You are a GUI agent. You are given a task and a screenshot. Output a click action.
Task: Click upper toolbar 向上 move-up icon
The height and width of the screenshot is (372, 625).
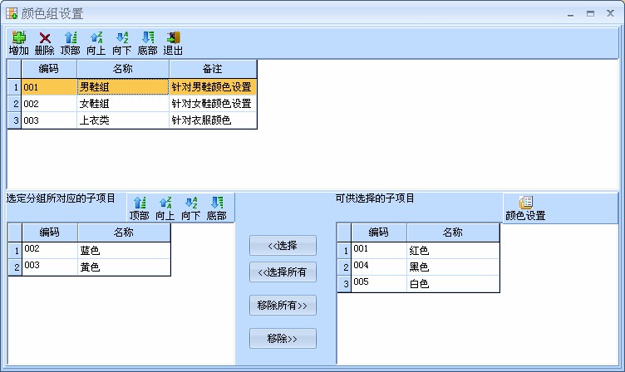[96, 38]
